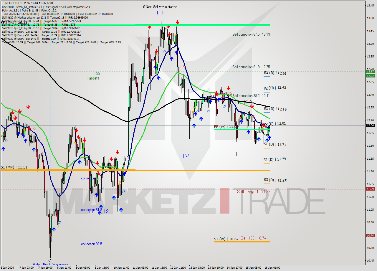Click the S3 (D) | 11.35 support label
Viewport: 377px width, 271px height.
tap(275, 180)
